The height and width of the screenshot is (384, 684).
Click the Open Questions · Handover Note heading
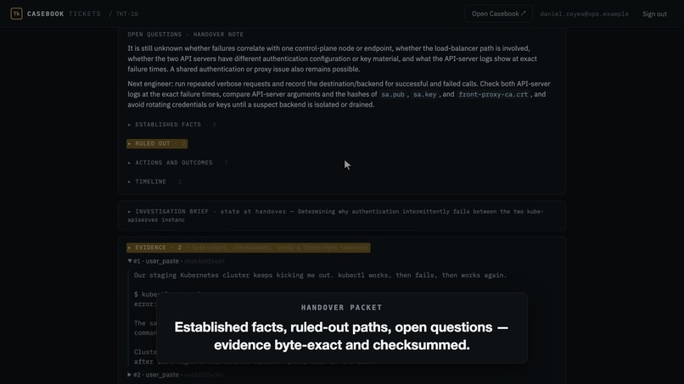(185, 35)
